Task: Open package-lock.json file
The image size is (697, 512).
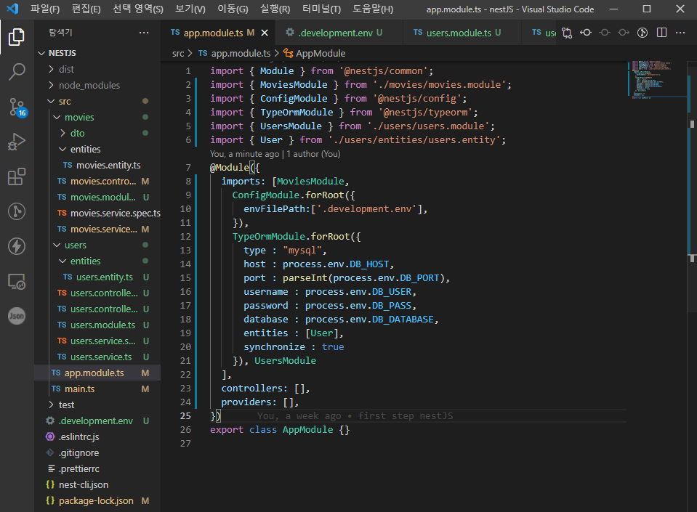Action: (97, 501)
